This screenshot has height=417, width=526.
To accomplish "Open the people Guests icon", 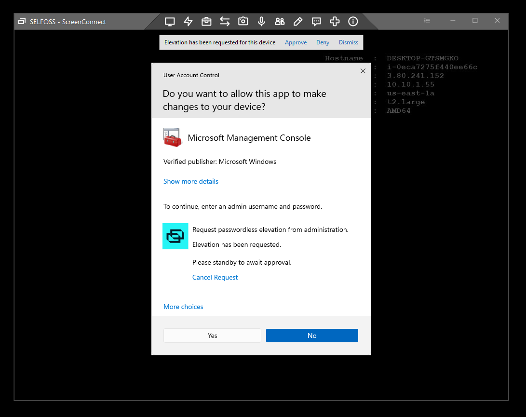I will 280,22.
